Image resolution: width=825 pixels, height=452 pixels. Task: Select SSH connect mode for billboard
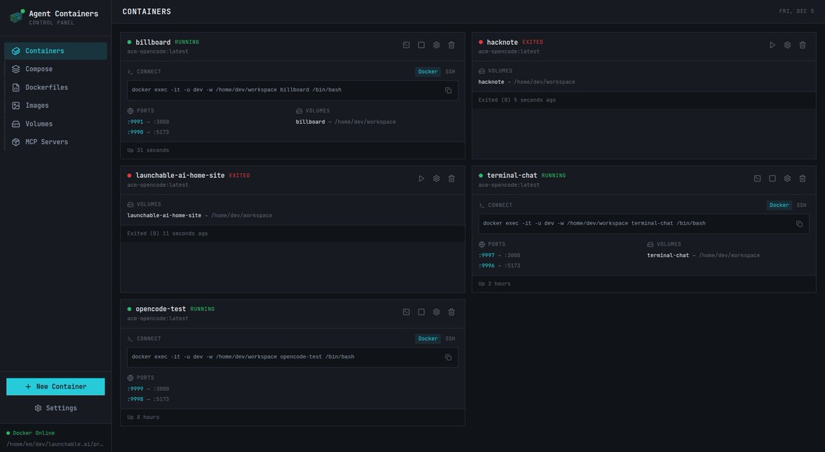[x=450, y=71]
